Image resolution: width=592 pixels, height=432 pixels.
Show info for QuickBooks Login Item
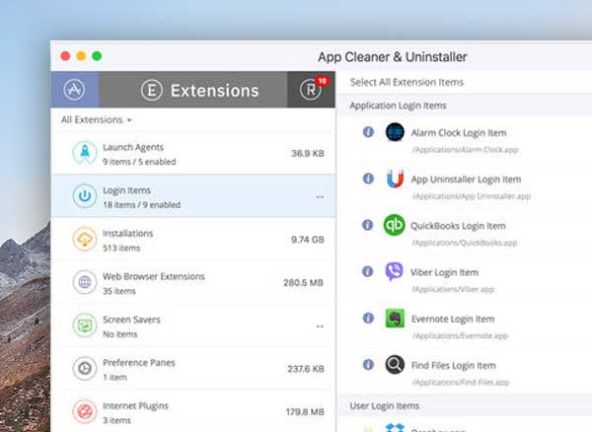click(368, 225)
